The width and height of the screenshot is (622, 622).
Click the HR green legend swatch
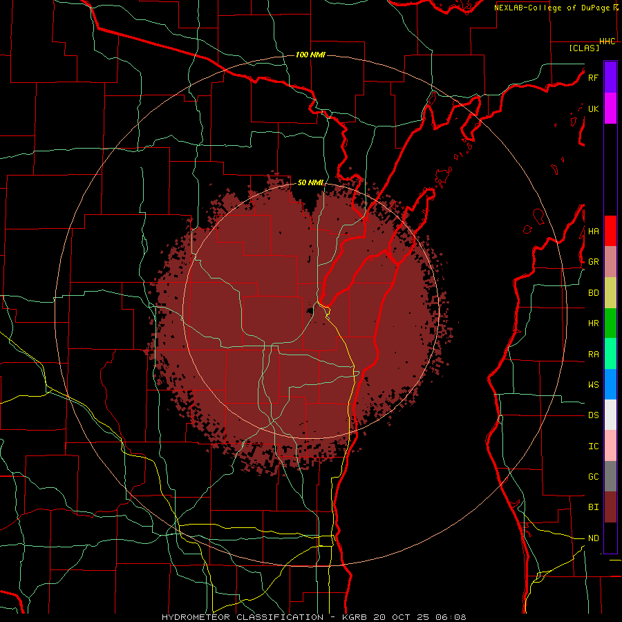click(610, 323)
